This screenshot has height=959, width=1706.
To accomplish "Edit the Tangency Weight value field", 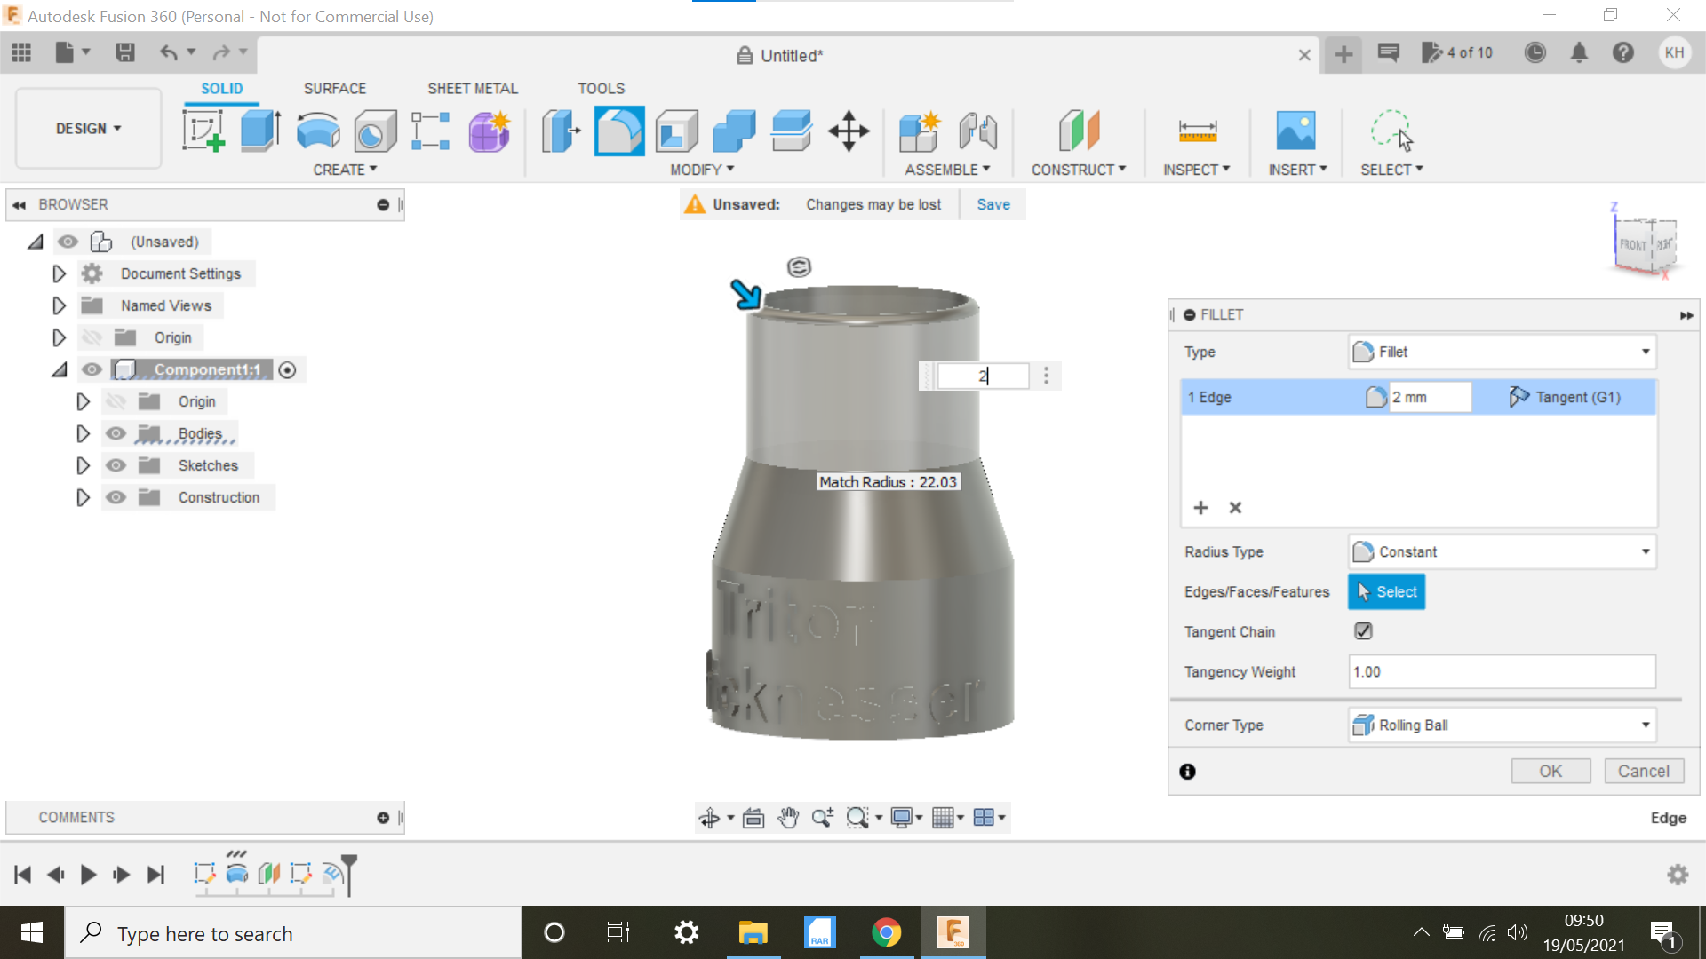I will (1501, 672).
